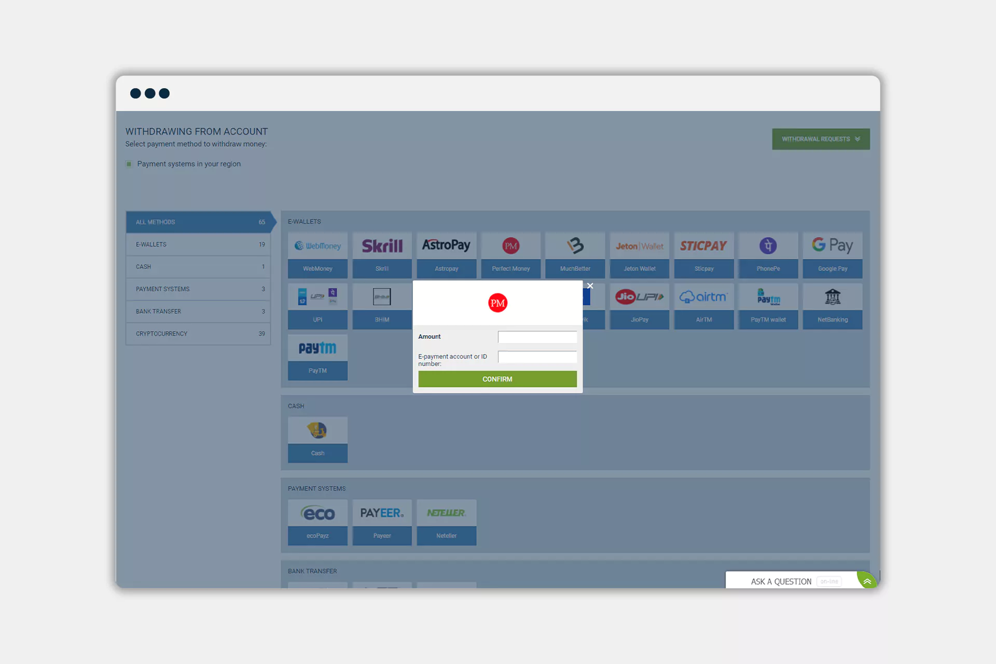Click the Amount input field
996x664 pixels.
(537, 337)
